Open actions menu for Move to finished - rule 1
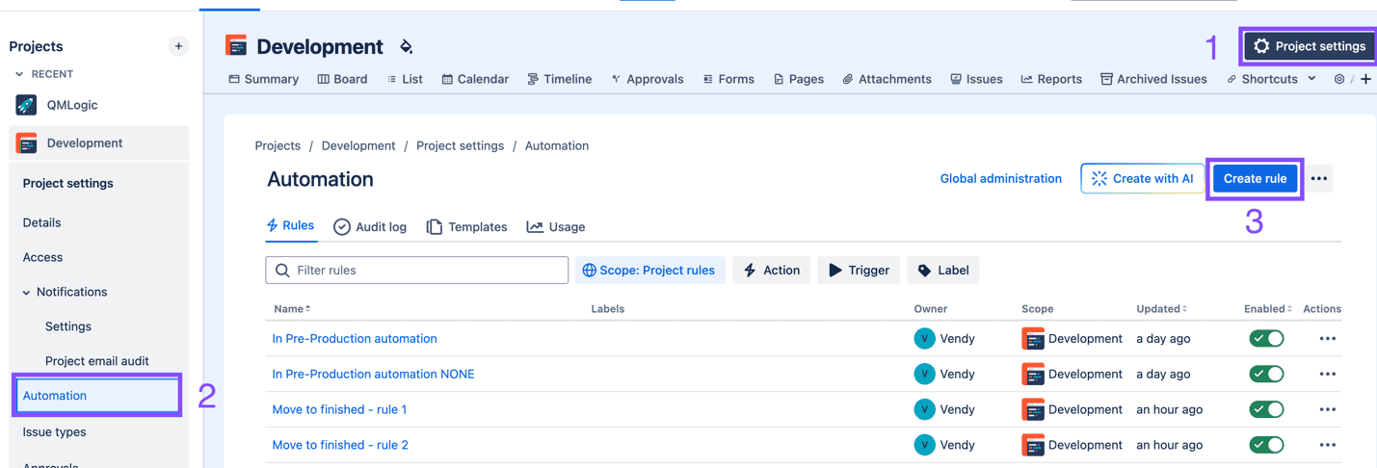 point(1327,409)
